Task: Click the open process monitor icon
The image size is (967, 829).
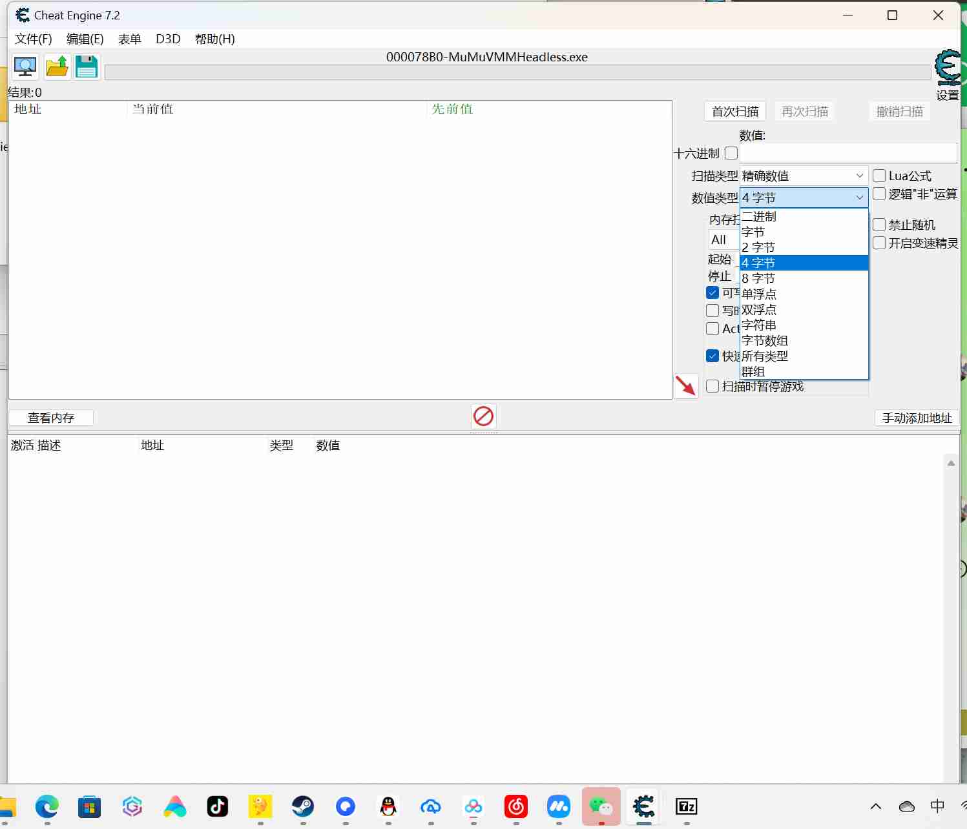Action: point(25,67)
